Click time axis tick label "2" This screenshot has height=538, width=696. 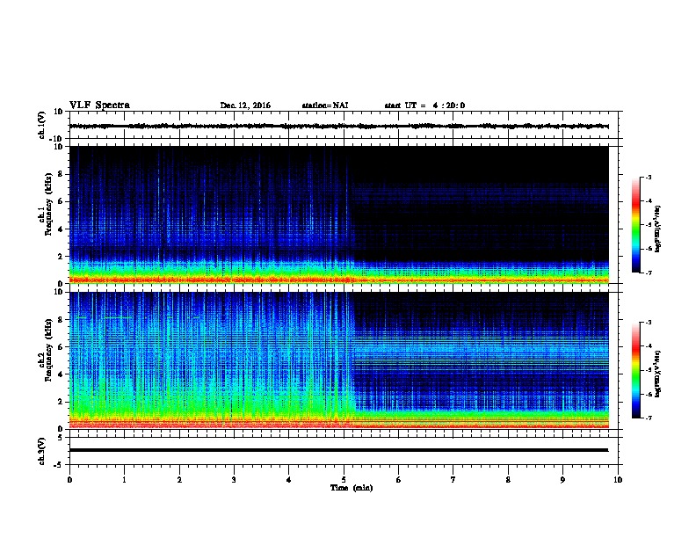pos(179,480)
